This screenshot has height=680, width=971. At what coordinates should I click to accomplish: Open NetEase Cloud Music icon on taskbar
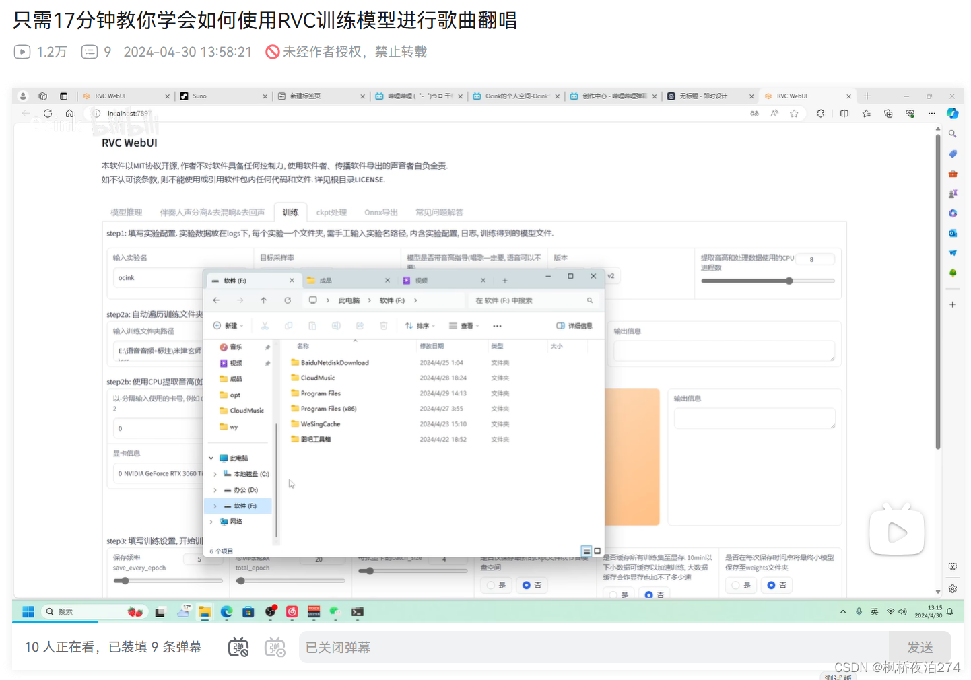click(292, 611)
